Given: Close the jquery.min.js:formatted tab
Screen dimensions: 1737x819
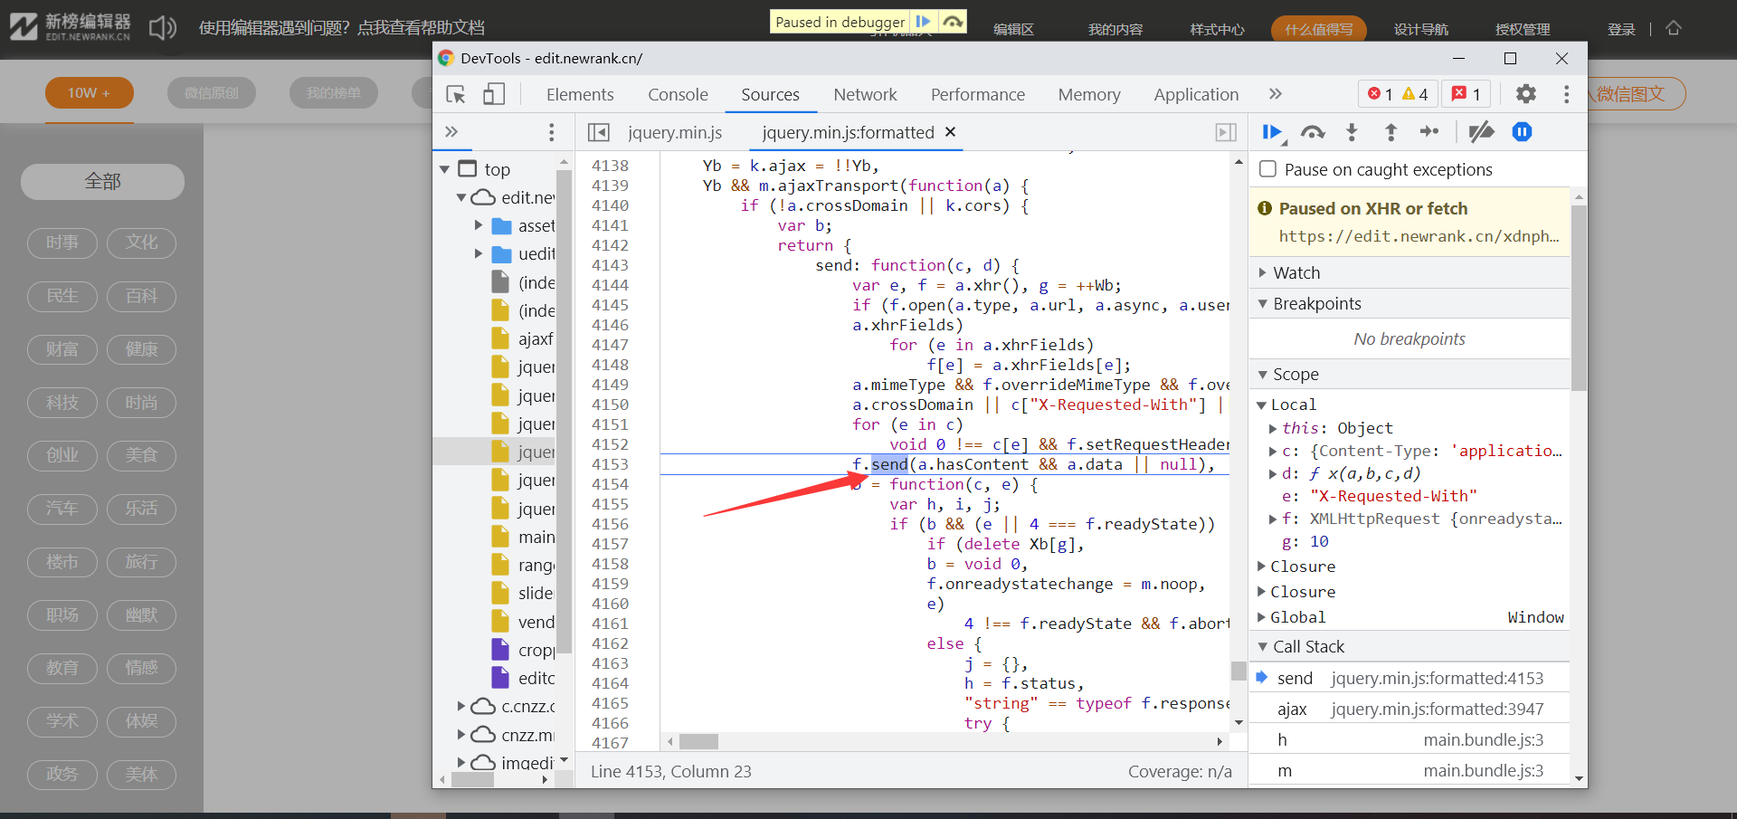Looking at the screenshot, I should [950, 132].
